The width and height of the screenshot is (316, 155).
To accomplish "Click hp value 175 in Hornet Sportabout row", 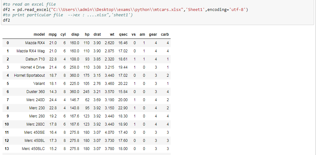I will coord(86,75).
